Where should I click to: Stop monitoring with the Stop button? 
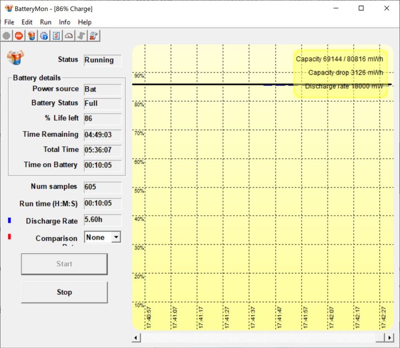pyautogui.click(x=64, y=292)
